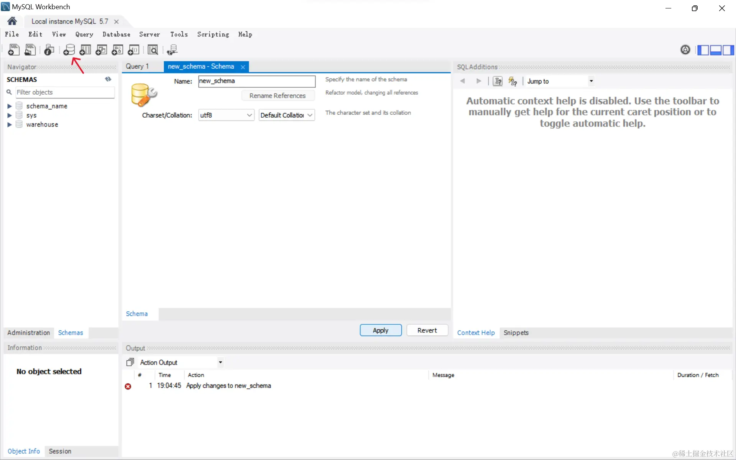
Task: Open SQL script file icon
Action: click(30, 50)
